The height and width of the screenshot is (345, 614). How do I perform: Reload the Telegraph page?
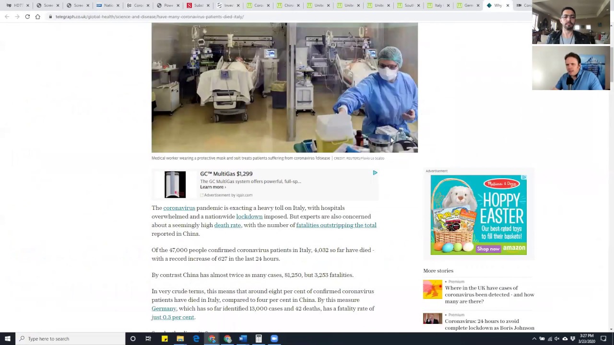pos(27,17)
